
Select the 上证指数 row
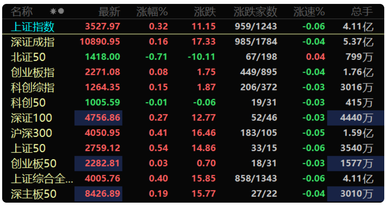(x=193, y=27)
